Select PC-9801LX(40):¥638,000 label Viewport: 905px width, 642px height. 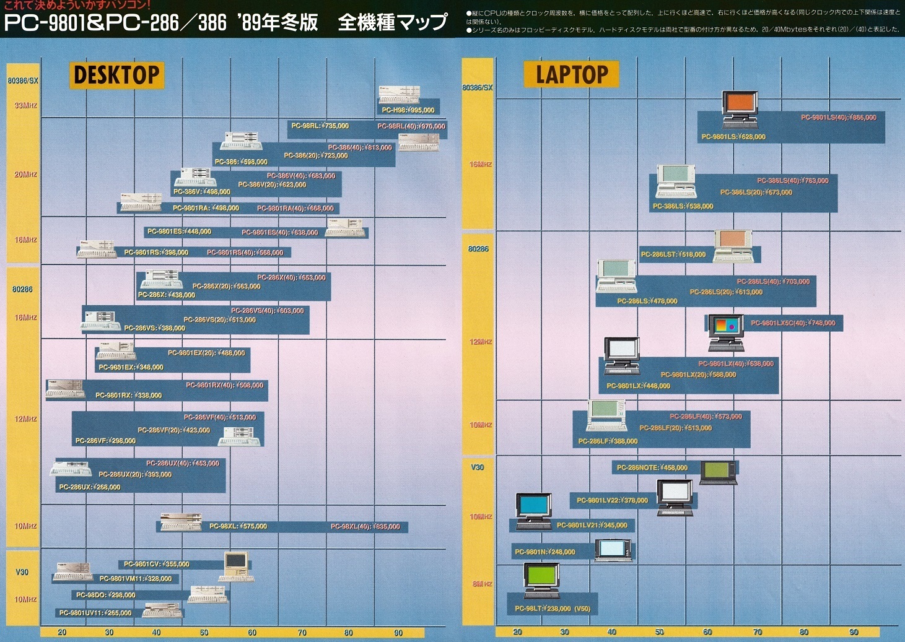click(x=736, y=363)
